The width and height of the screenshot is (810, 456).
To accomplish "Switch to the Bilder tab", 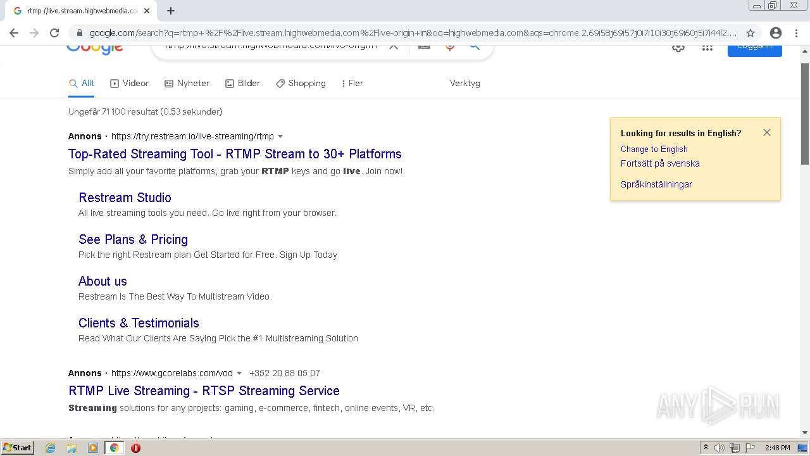I will [243, 84].
